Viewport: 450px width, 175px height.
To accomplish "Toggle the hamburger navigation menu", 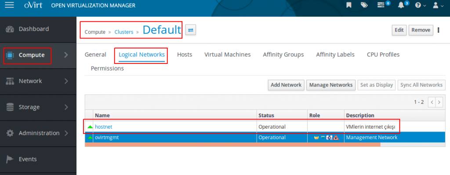I will coord(9,5).
